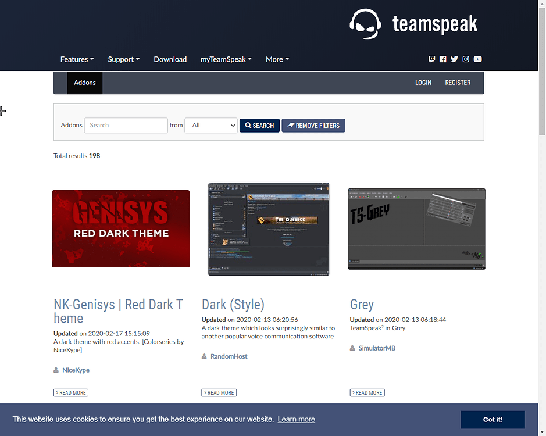Click the author icon beside NiceKype
This screenshot has width=546, height=436.
pos(55,370)
